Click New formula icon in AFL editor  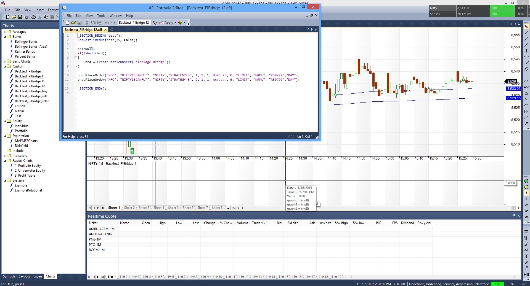(x=67, y=23)
